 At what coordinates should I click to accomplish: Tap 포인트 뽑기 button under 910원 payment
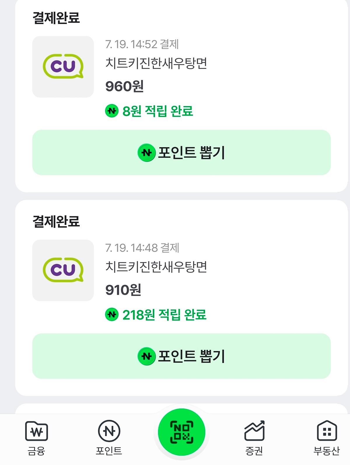pyautogui.click(x=181, y=356)
